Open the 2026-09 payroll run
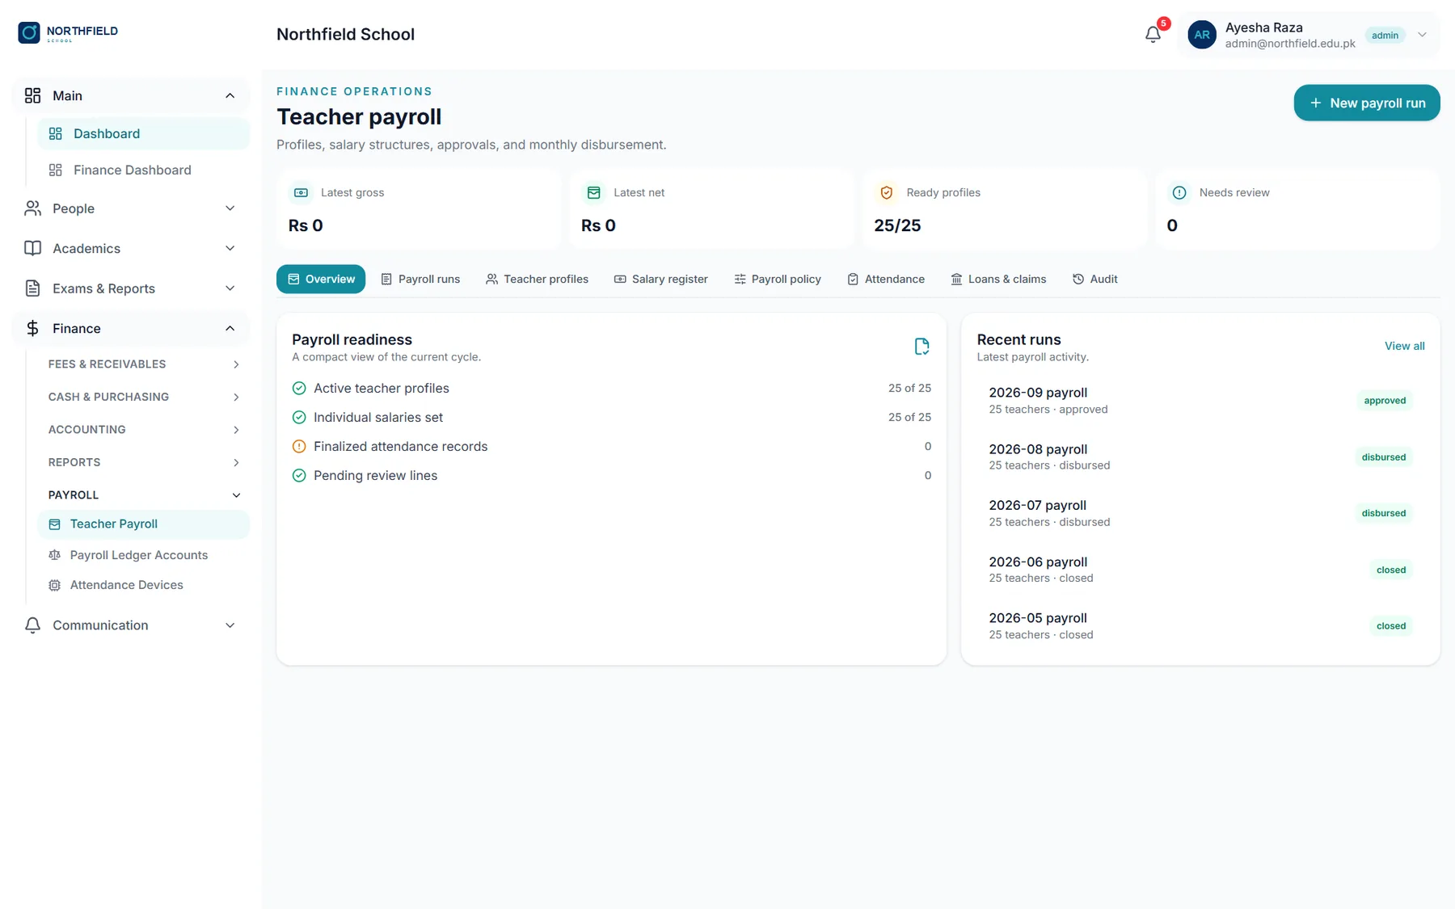 click(1200, 401)
